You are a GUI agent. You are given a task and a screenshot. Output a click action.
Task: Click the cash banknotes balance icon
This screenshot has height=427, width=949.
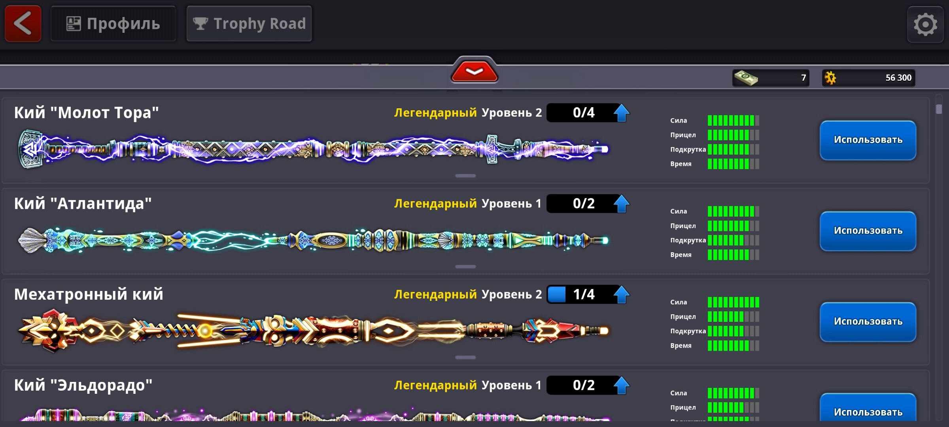(746, 78)
